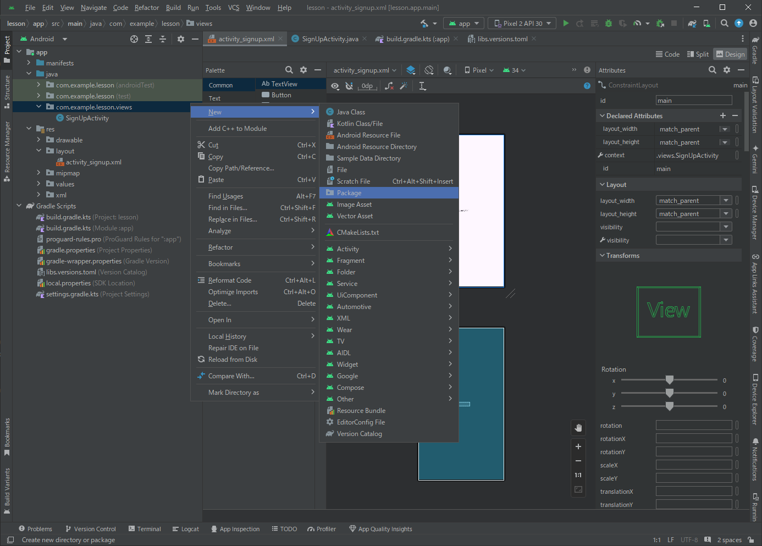Close the activity_signup.xml tab

tap(280, 38)
